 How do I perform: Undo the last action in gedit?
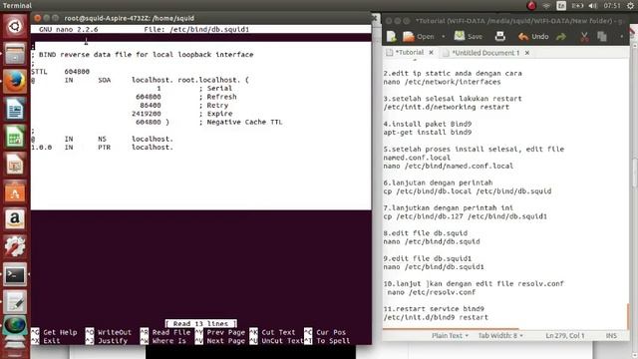533,37
